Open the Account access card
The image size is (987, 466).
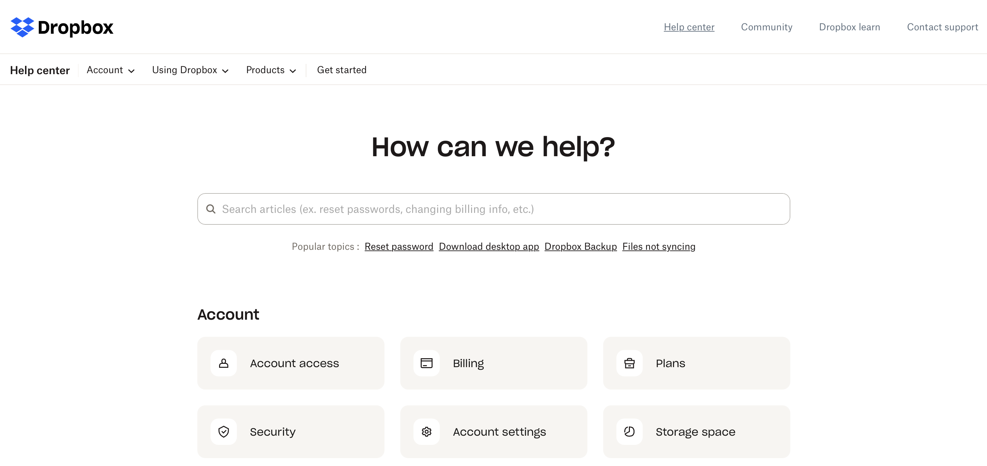(291, 363)
